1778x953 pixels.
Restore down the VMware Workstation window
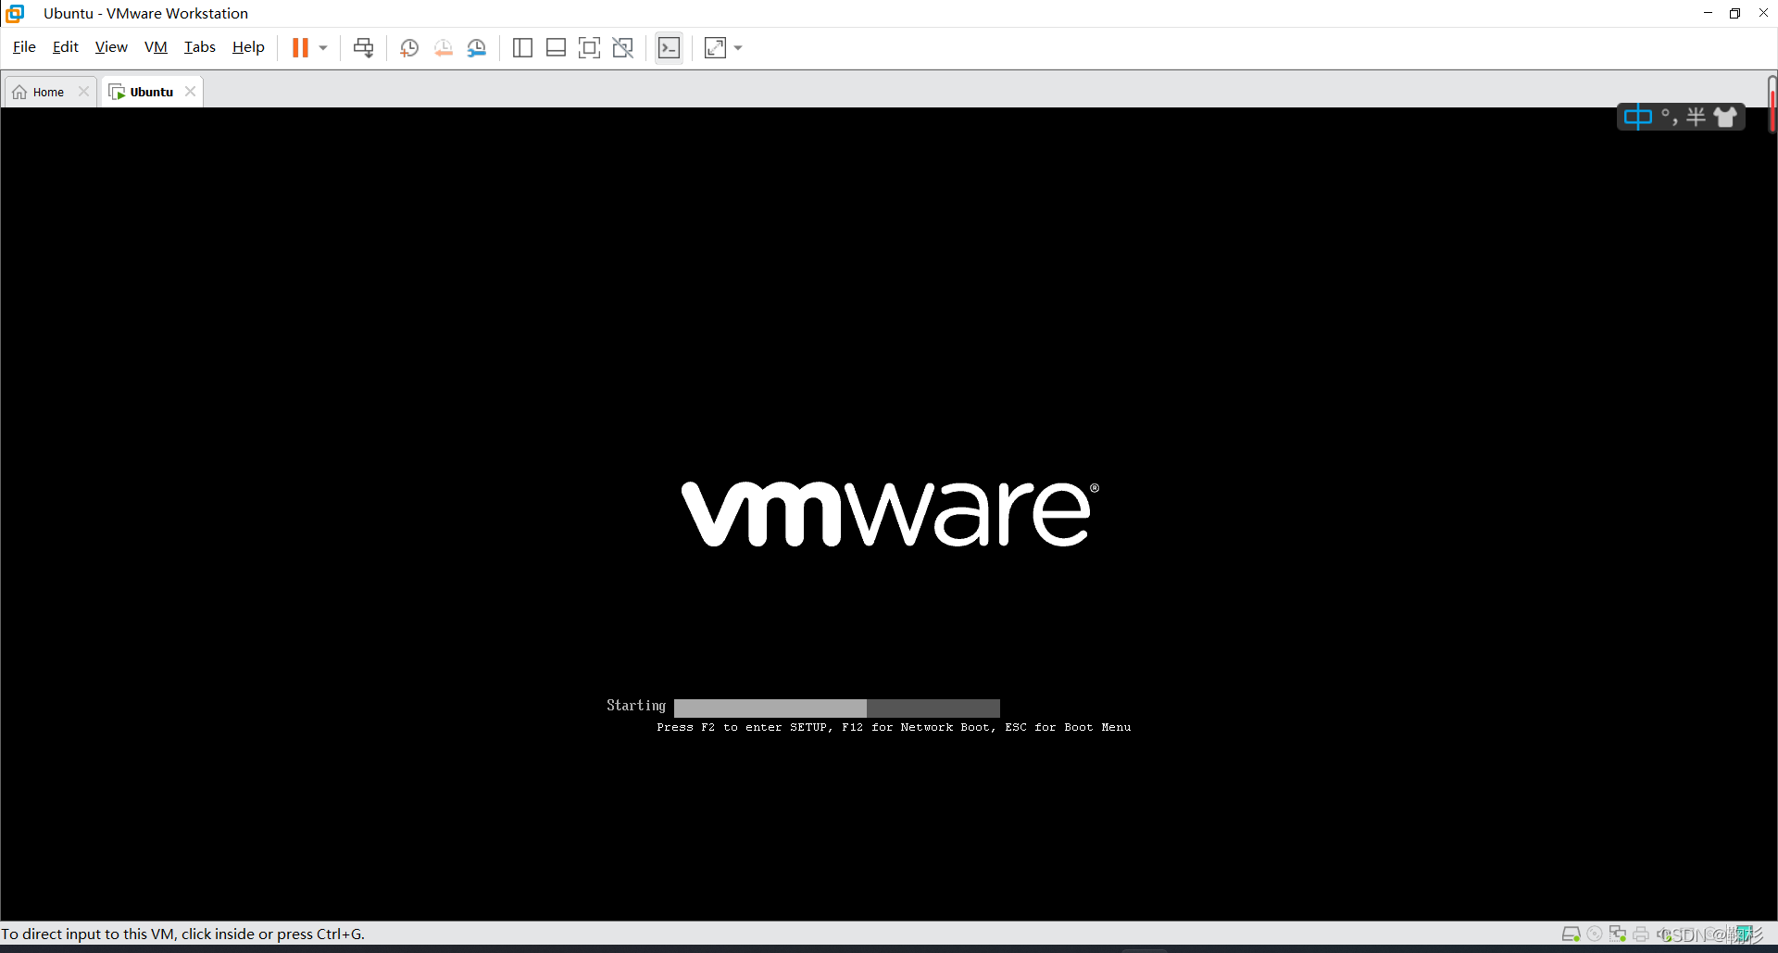1734,13
